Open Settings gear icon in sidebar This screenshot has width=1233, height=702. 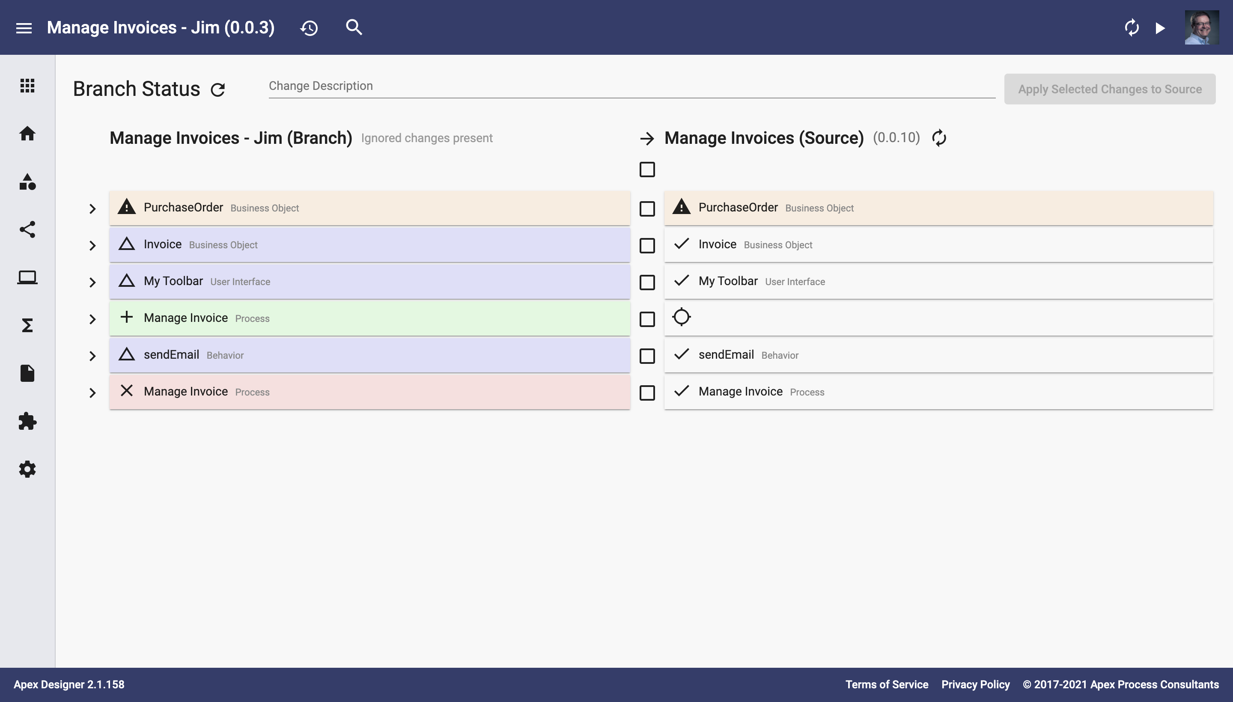(x=27, y=469)
